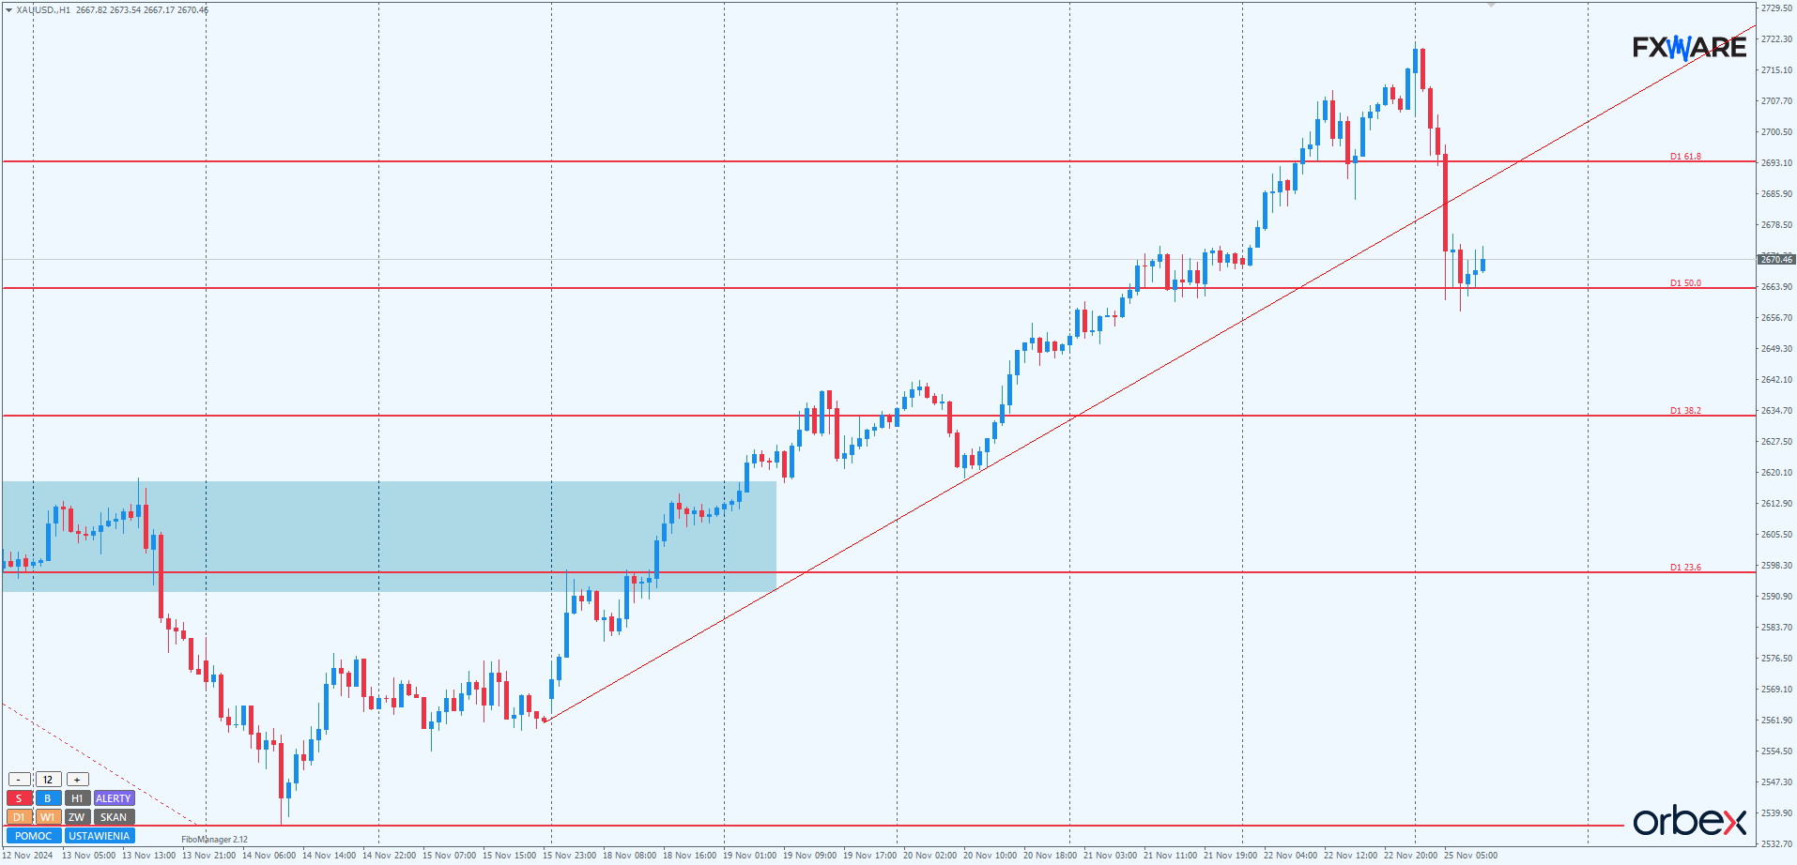Increase value with the plus button
This screenshot has width=1797, height=865.
click(77, 780)
